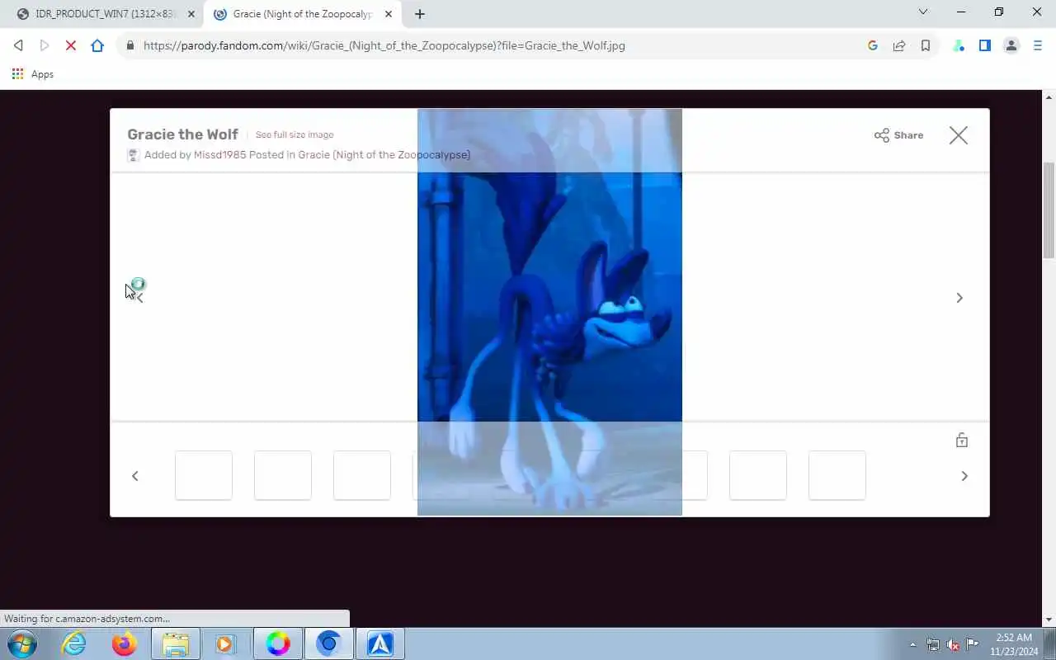1056x660 pixels.
Task: Open the Gracie (Night of the Zoopocalypse) post link
Action: coord(384,154)
